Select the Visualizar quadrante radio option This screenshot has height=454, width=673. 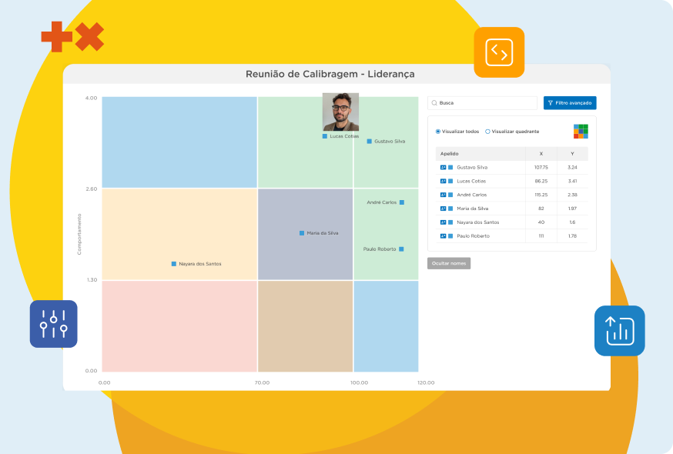pyautogui.click(x=487, y=132)
